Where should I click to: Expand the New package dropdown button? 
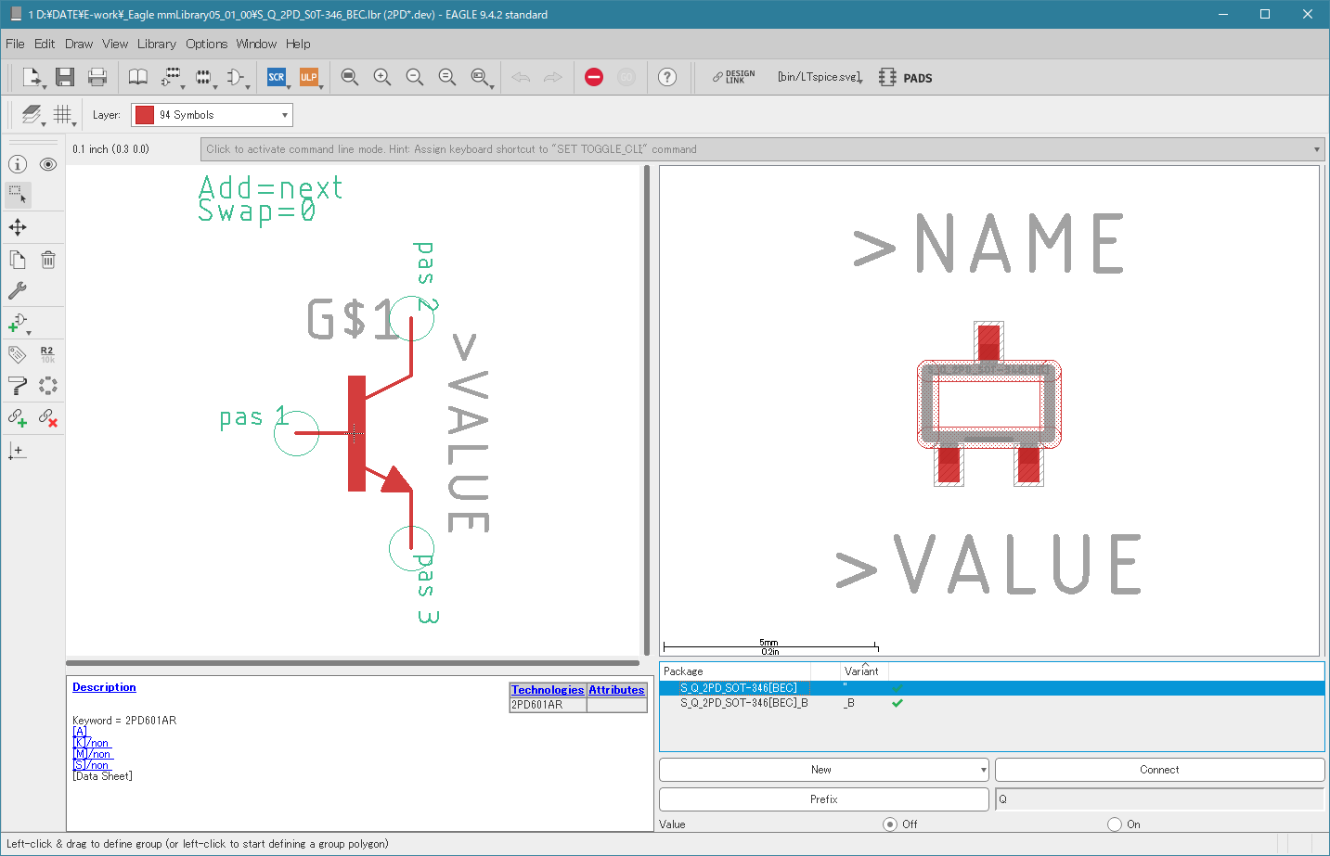click(x=983, y=770)
